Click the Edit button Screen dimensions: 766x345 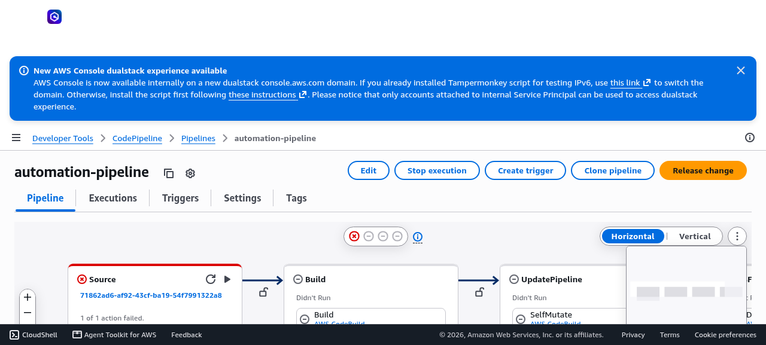[369, 170]
